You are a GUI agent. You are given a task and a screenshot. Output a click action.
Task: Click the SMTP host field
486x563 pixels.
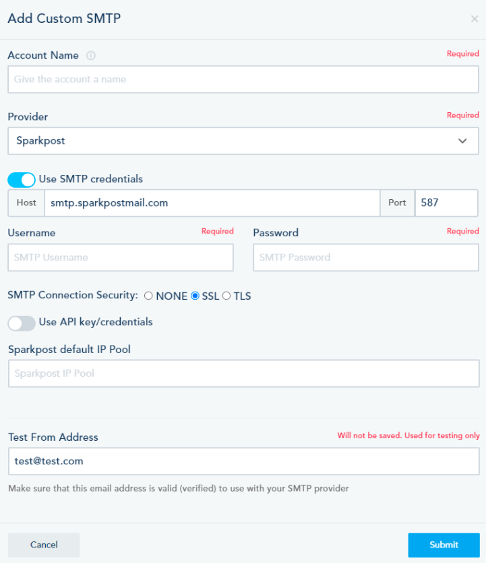pyautogui.click(x=212, y=203)
